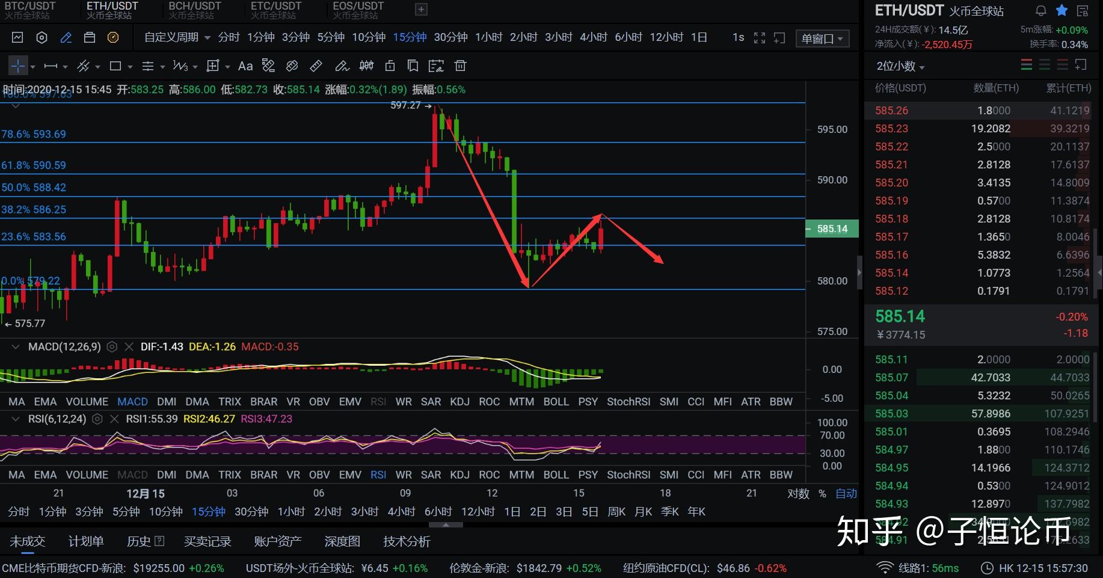Screen dimensions: 1103x578
Task: Select the Aa text annotation tool
Action: pyautogui.click(x=245, y=66)
